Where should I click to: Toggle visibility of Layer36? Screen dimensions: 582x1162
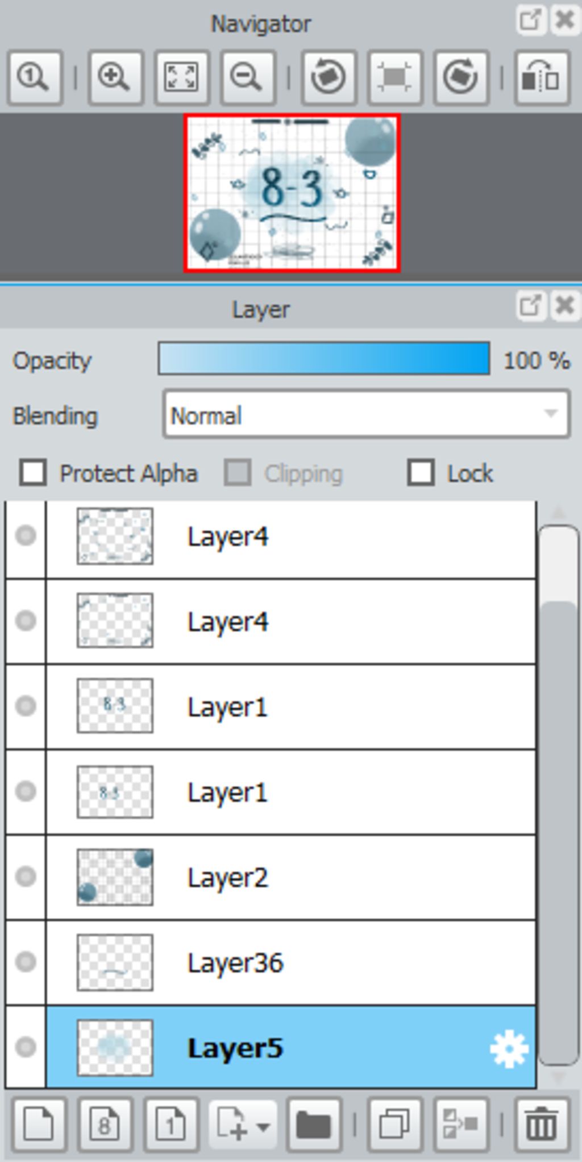click(26, 962)
